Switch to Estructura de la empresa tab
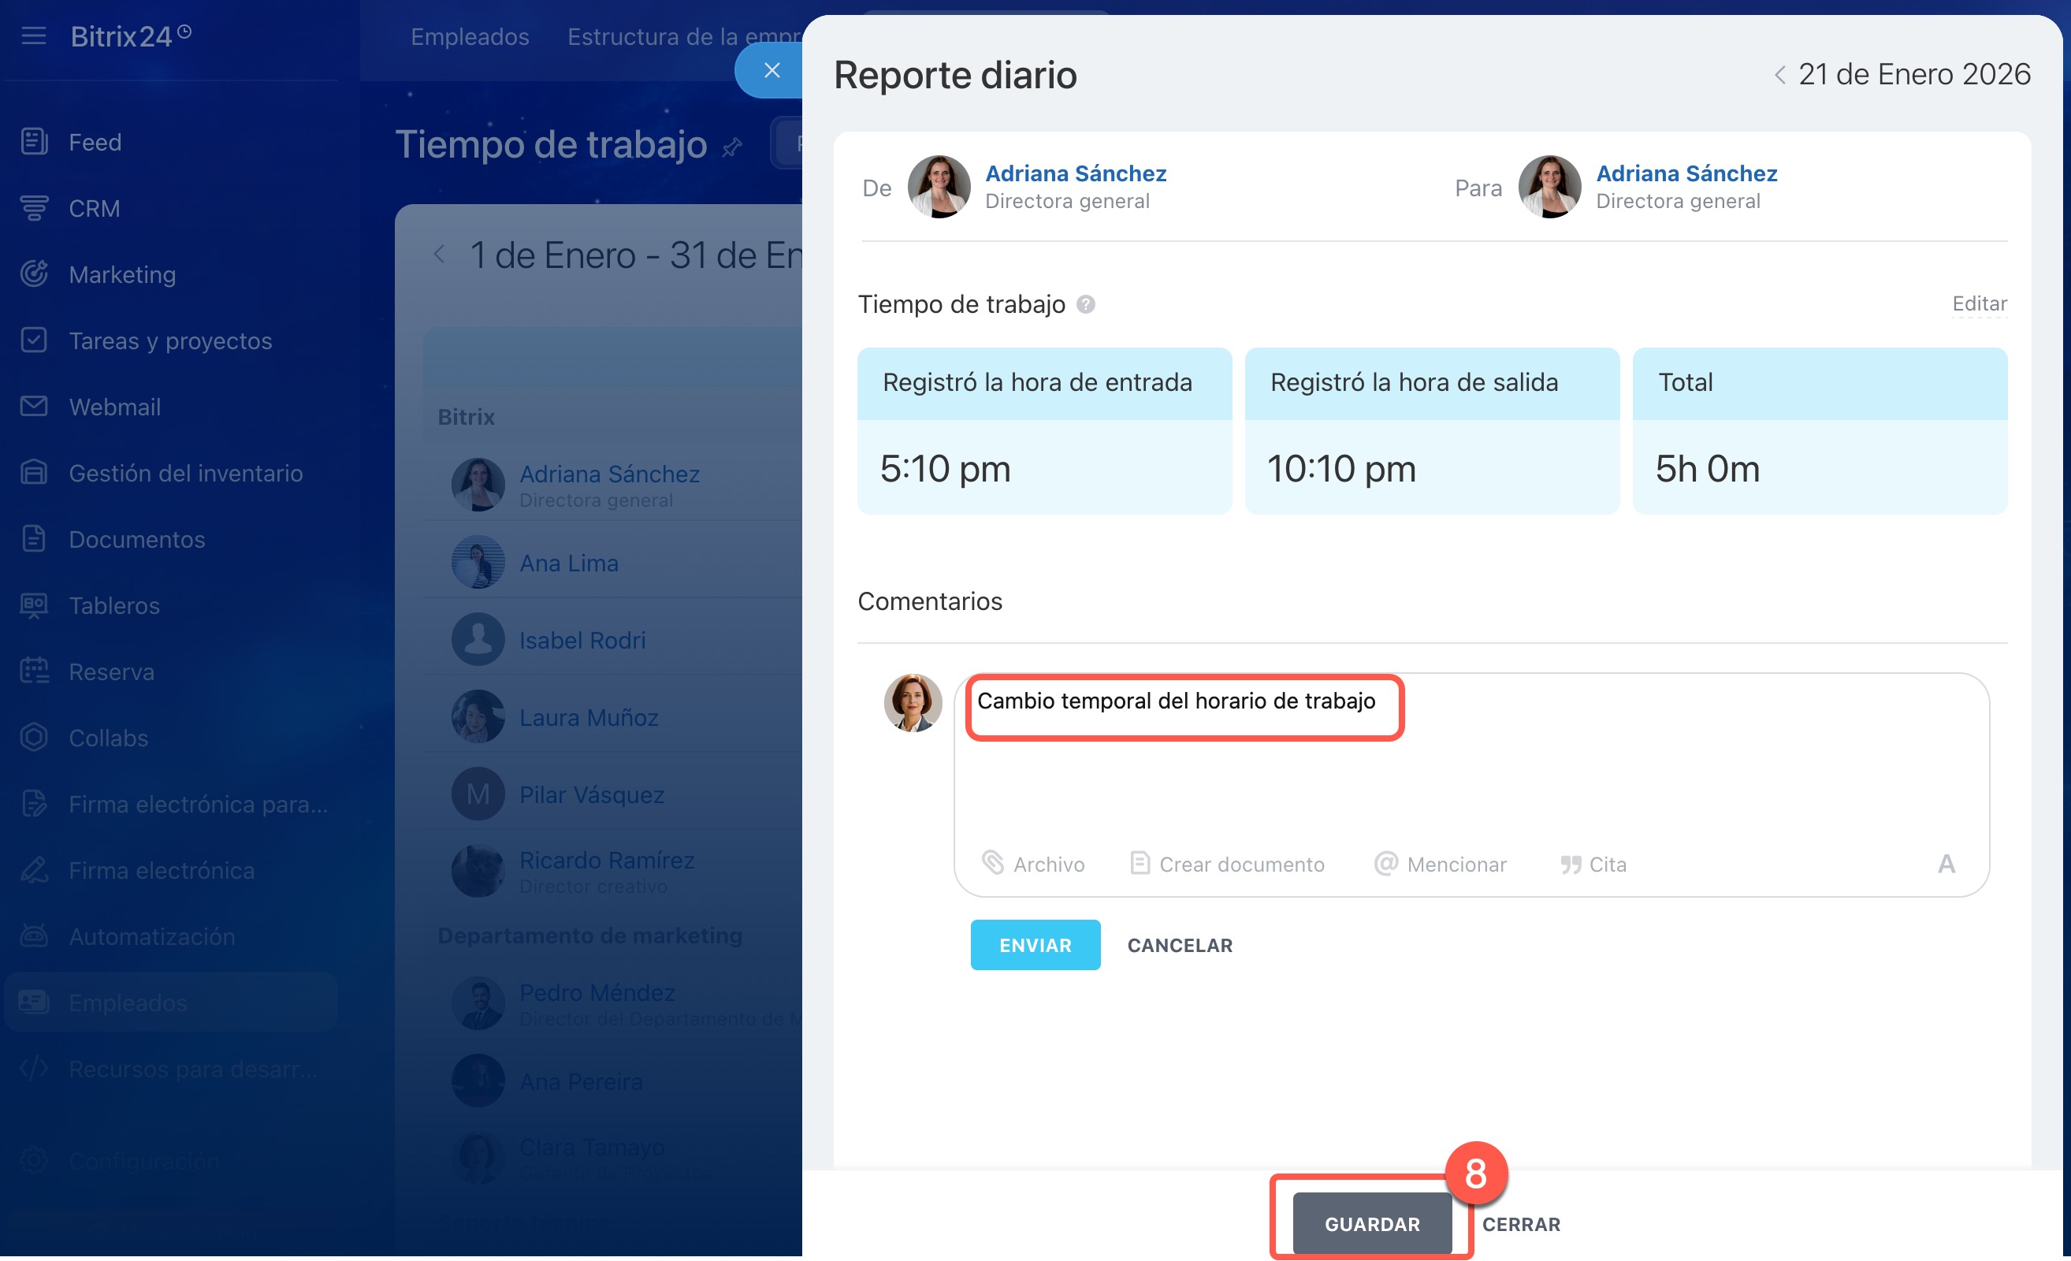2071x1261 pixels. (x=682, y=37)
